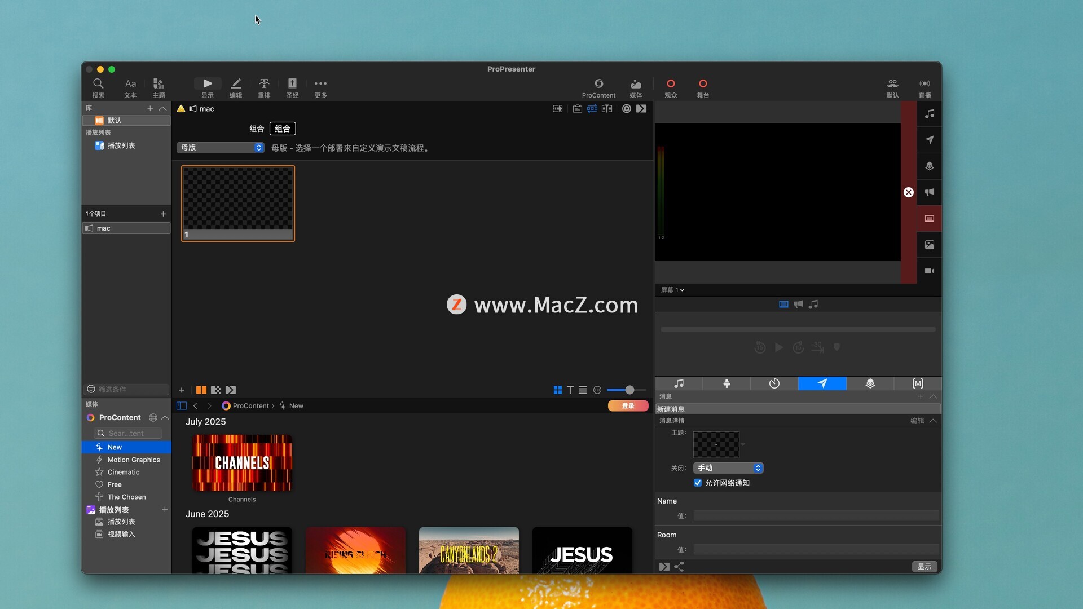Collapse the 库 library section chevron
Screen dimensions: 1083x609
tap(163, 108)
